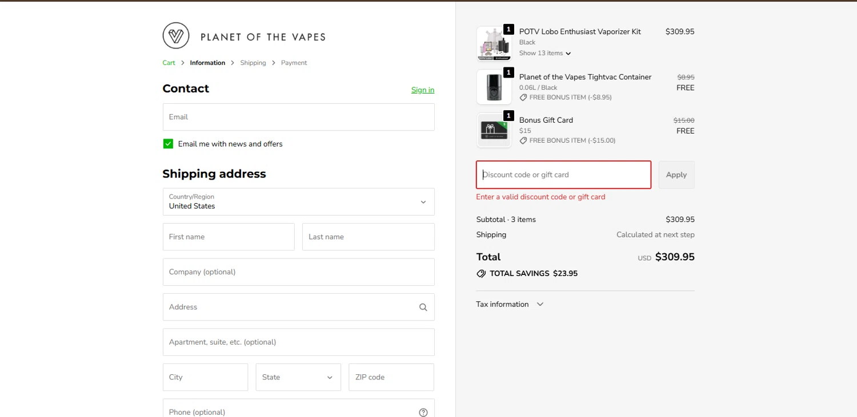Focus the Apartment, suite, etc. field
The height and width of the screenshot is (417, 857).
298,342
